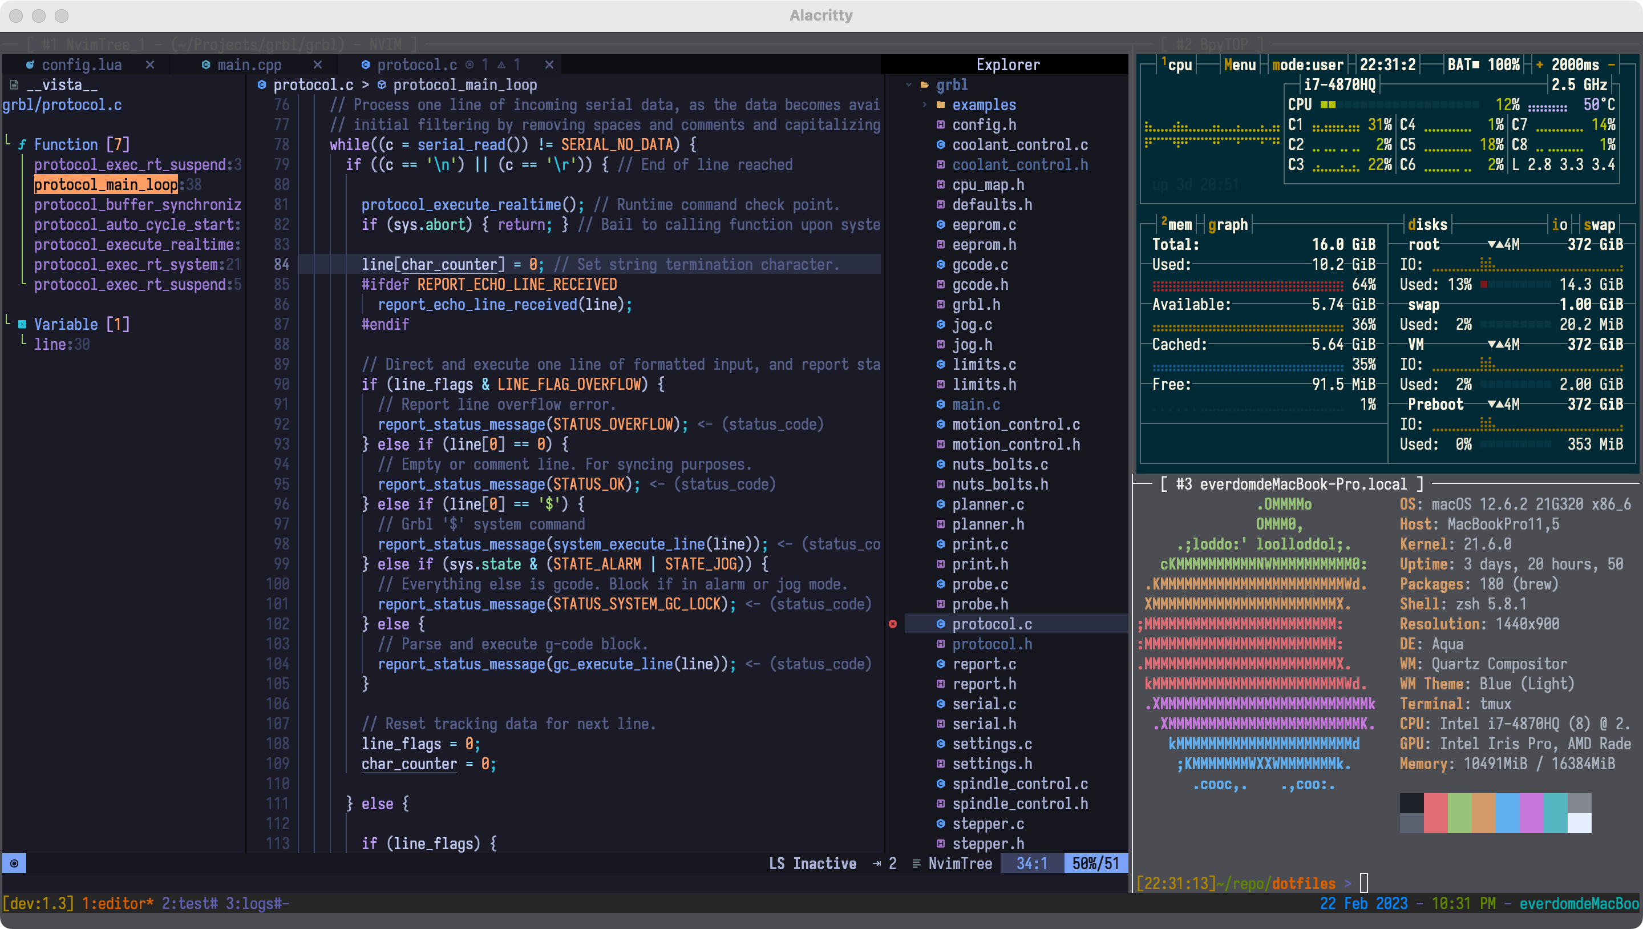Click the red error icon beside protocol.c
This screenshot has width=1643, height=929.
coord(893,624)
